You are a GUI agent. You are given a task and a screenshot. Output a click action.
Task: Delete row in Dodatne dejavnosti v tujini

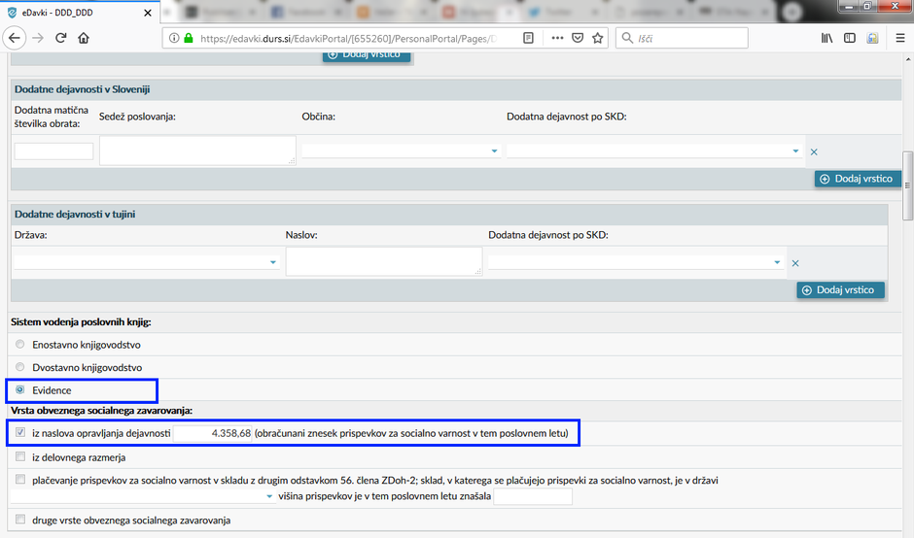[x=794, y=263]
